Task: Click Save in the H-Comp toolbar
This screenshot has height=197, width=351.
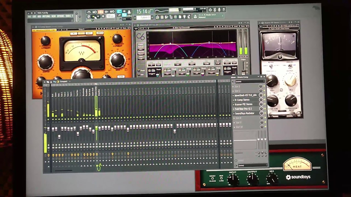Action: [124, 28]
